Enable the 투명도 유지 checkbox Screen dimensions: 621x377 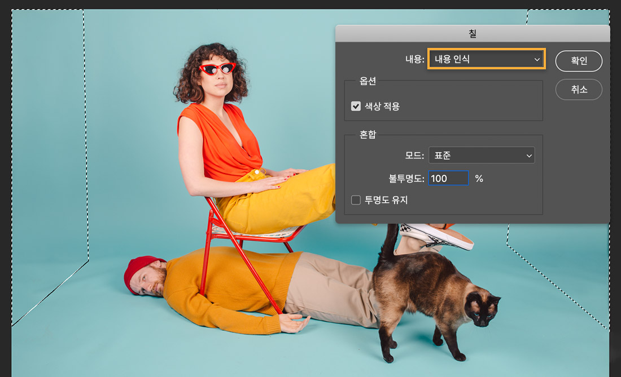click(x=356, y=200)
